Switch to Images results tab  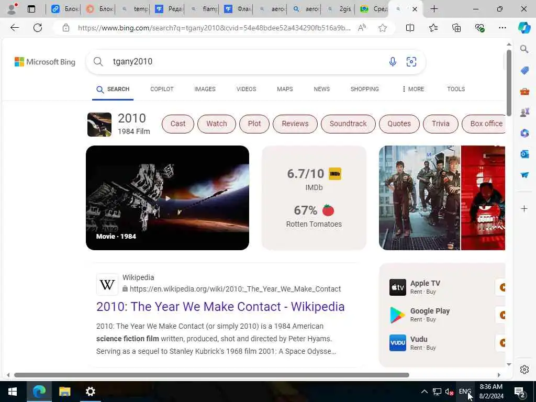205,89
